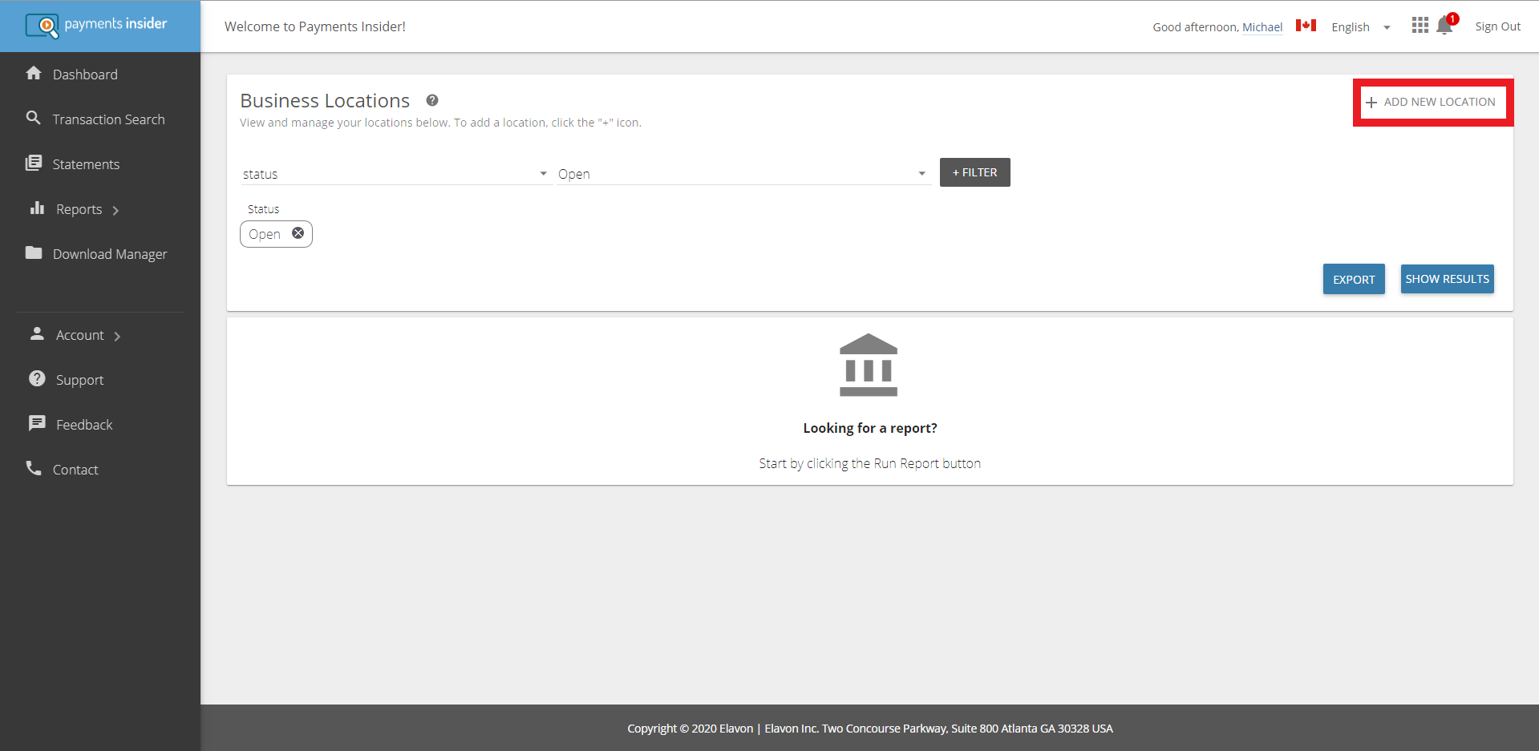Click the Payments Insider logo
This screenshot has height=751, width=1539.
click(x=96, y=26)
